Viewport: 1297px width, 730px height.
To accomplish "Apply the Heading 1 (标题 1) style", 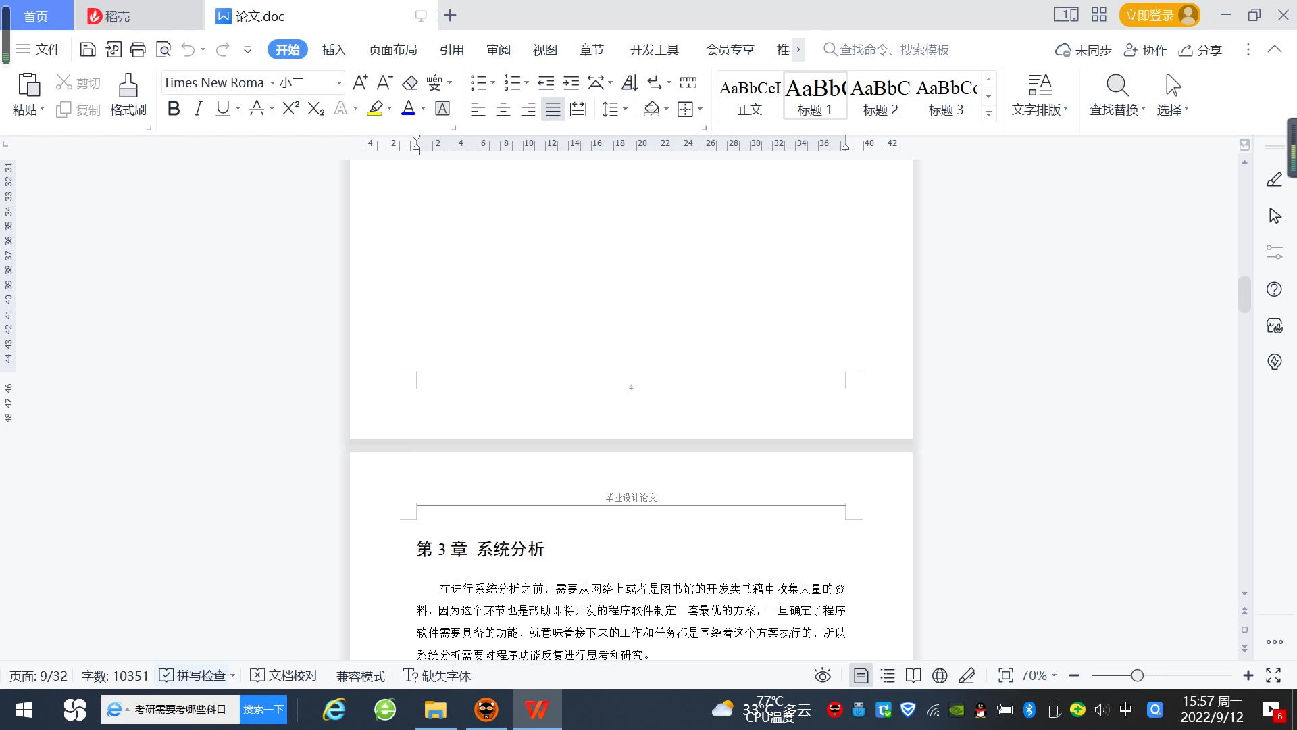I will 815,96.
